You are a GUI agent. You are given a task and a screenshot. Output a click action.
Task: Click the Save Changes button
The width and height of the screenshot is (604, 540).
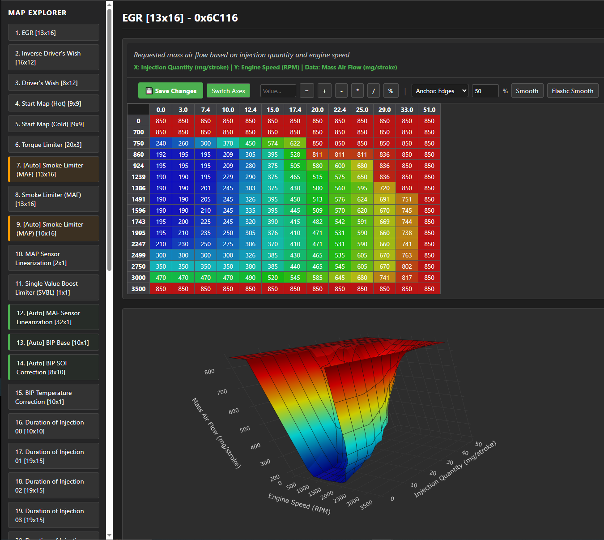[x=170, y=91]
